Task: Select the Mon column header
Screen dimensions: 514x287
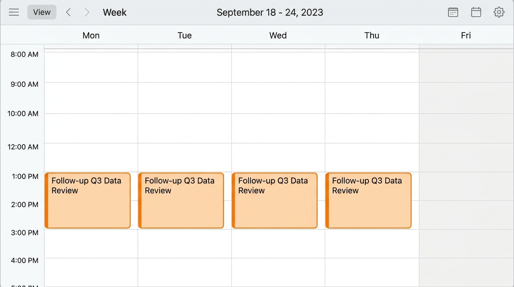Action: [91, 35]
